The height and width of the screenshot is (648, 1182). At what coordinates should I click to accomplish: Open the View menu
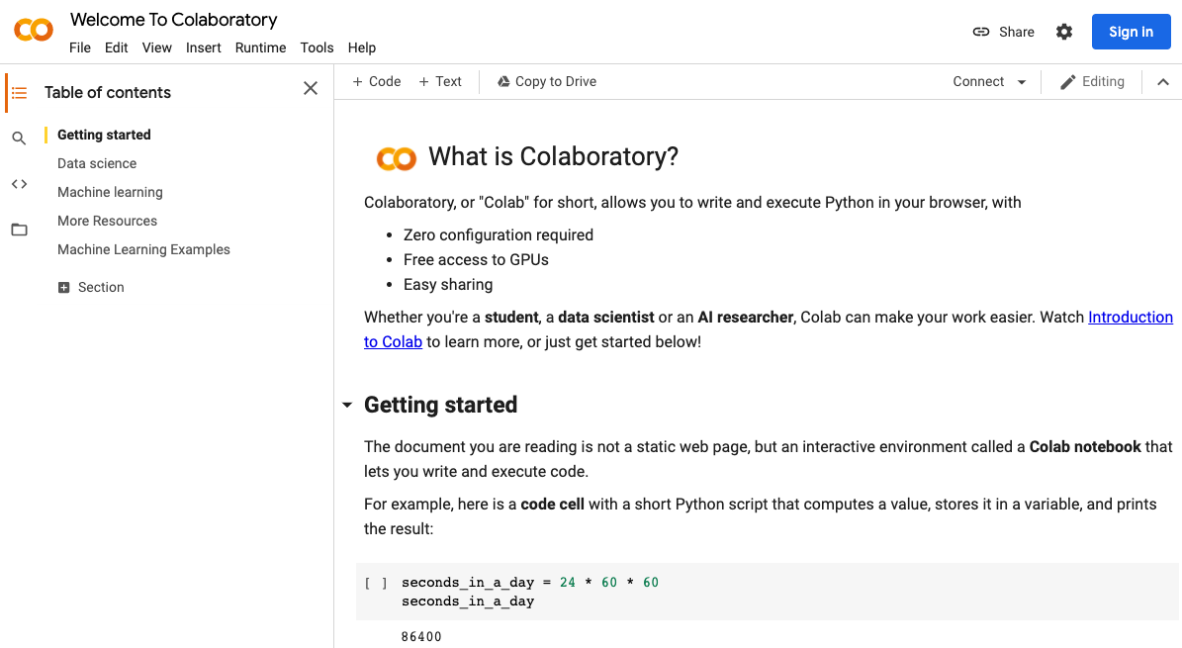point(157,47)
